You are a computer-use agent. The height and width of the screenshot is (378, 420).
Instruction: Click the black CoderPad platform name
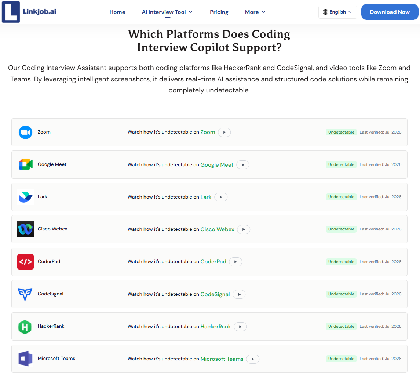[49, 261]
